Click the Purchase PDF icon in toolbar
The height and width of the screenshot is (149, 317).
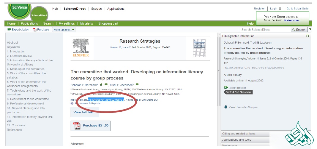tap(35, 30)
